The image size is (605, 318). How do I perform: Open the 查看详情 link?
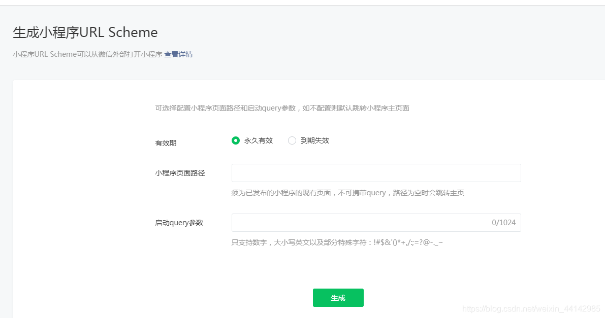178,54
